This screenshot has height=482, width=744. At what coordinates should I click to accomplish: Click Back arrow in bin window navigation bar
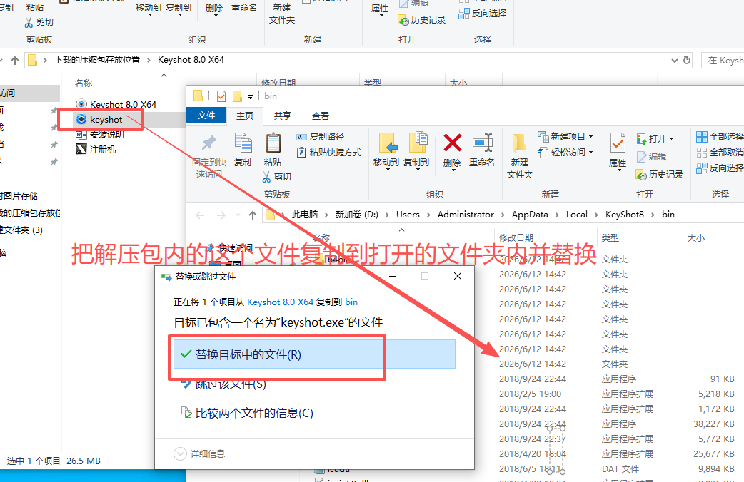(200, 215)
